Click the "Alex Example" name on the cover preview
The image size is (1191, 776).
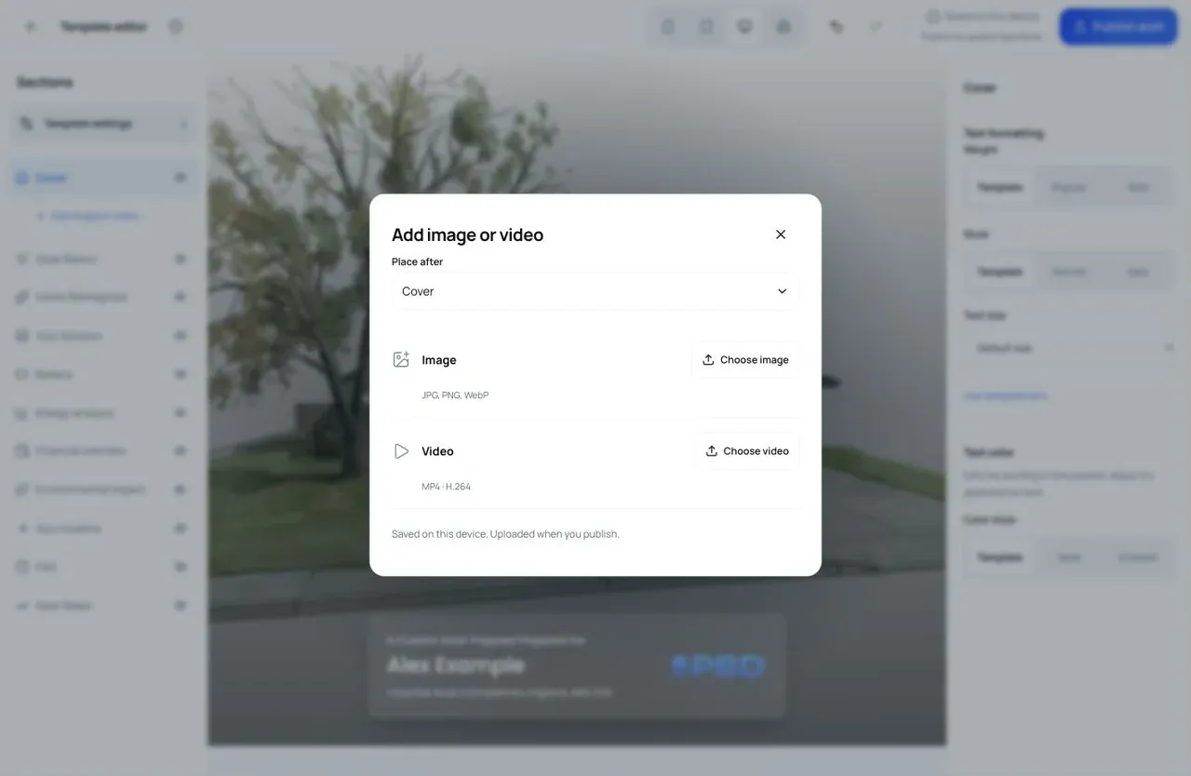[x=456, y=665]
